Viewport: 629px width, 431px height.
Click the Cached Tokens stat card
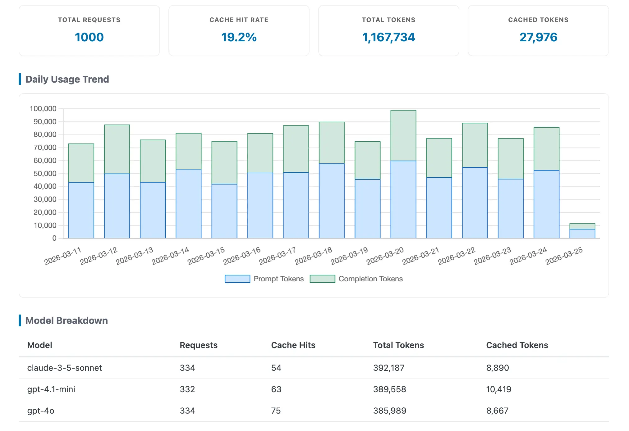pyautogui.click(x=538, y=30)
